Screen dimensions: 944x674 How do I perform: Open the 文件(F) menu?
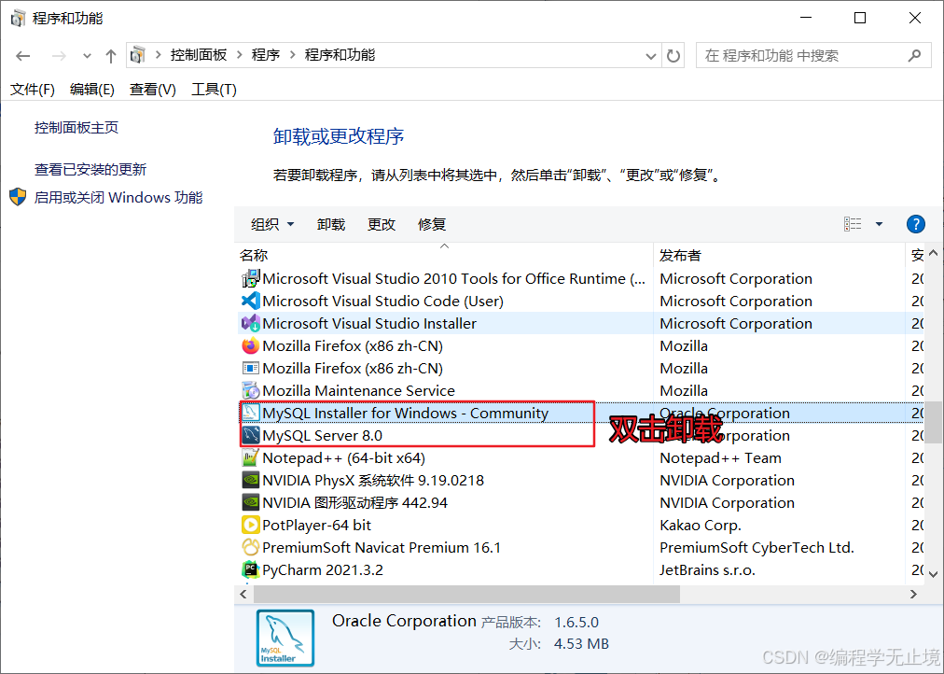coord(33,89)
